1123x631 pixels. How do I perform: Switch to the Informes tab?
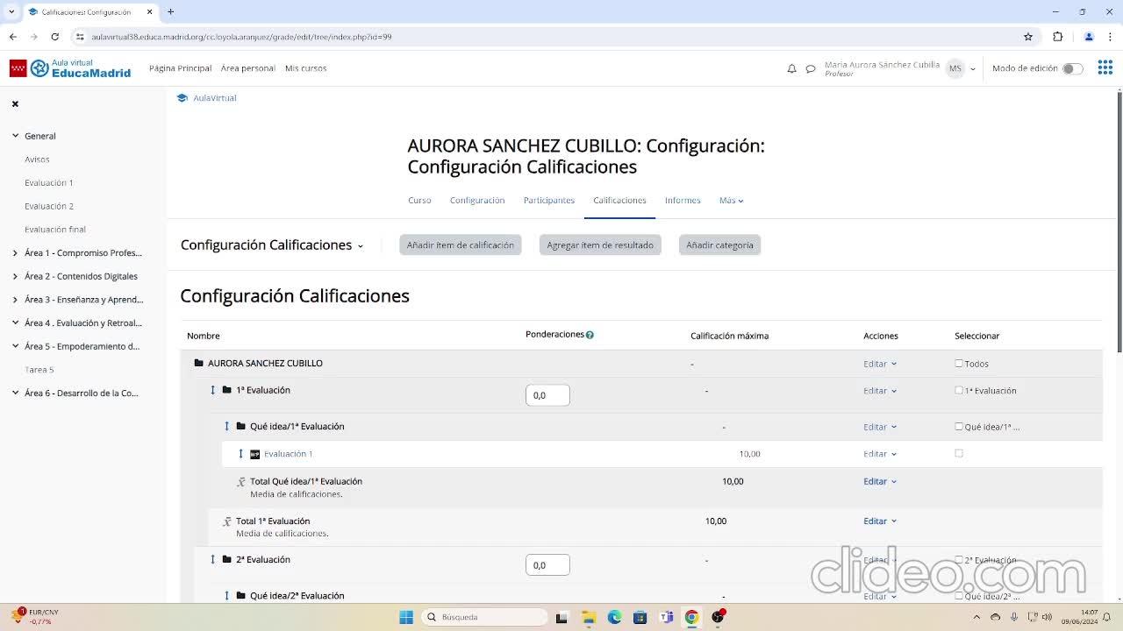(683, 201)
